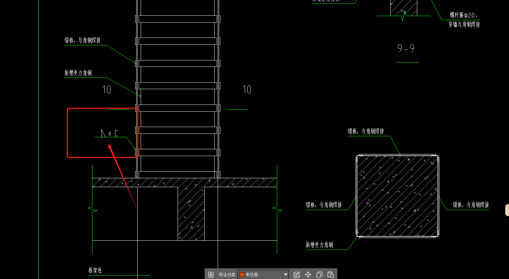Click the paste icon in bottom toolbar
Viewport: 509px width, 279px height.
click(331, 275)
